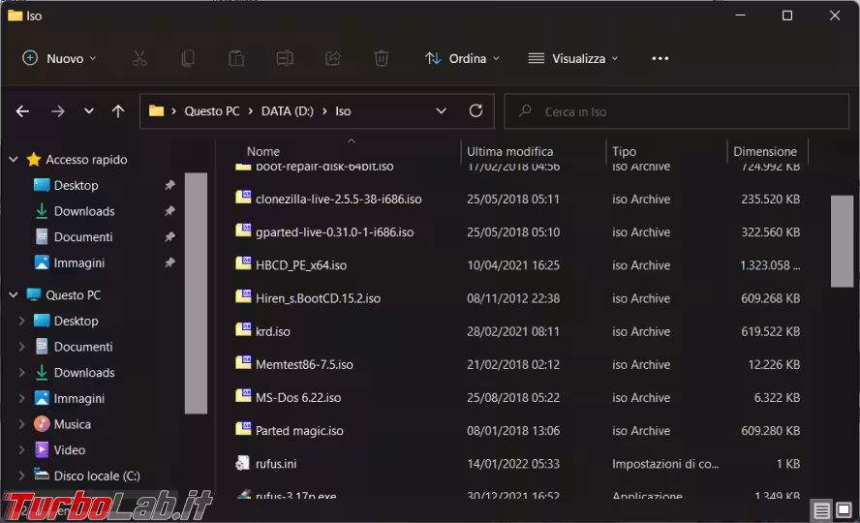Screen dimensions: 860x523
Task: Select the HBCD_PE_x64.iso file
Action: (301, 265)
